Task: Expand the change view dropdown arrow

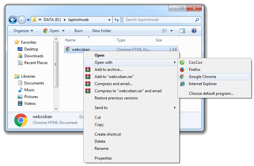Action: [171, 31]
